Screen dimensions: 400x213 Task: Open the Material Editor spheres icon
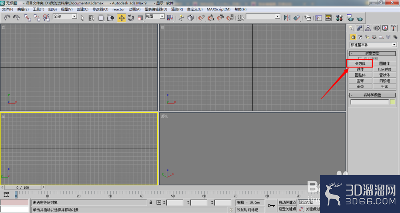point(339,18)
